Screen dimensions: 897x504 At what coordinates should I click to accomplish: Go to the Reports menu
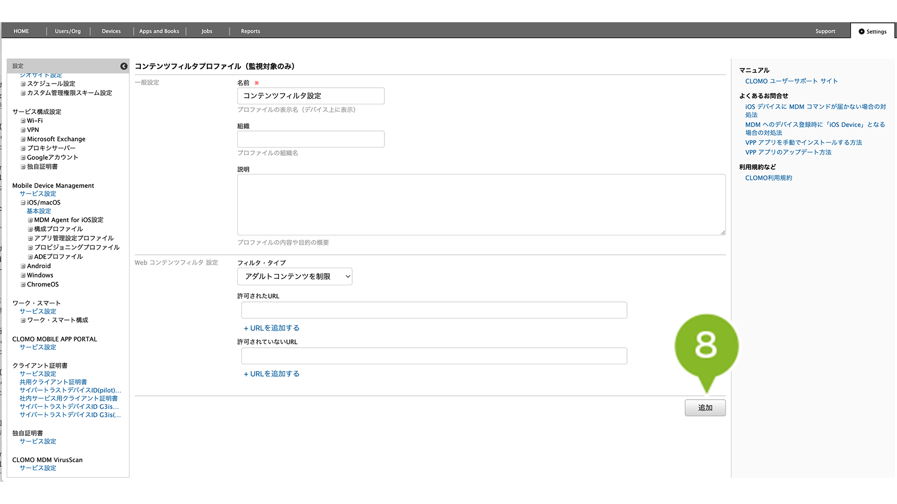point(250,31)
